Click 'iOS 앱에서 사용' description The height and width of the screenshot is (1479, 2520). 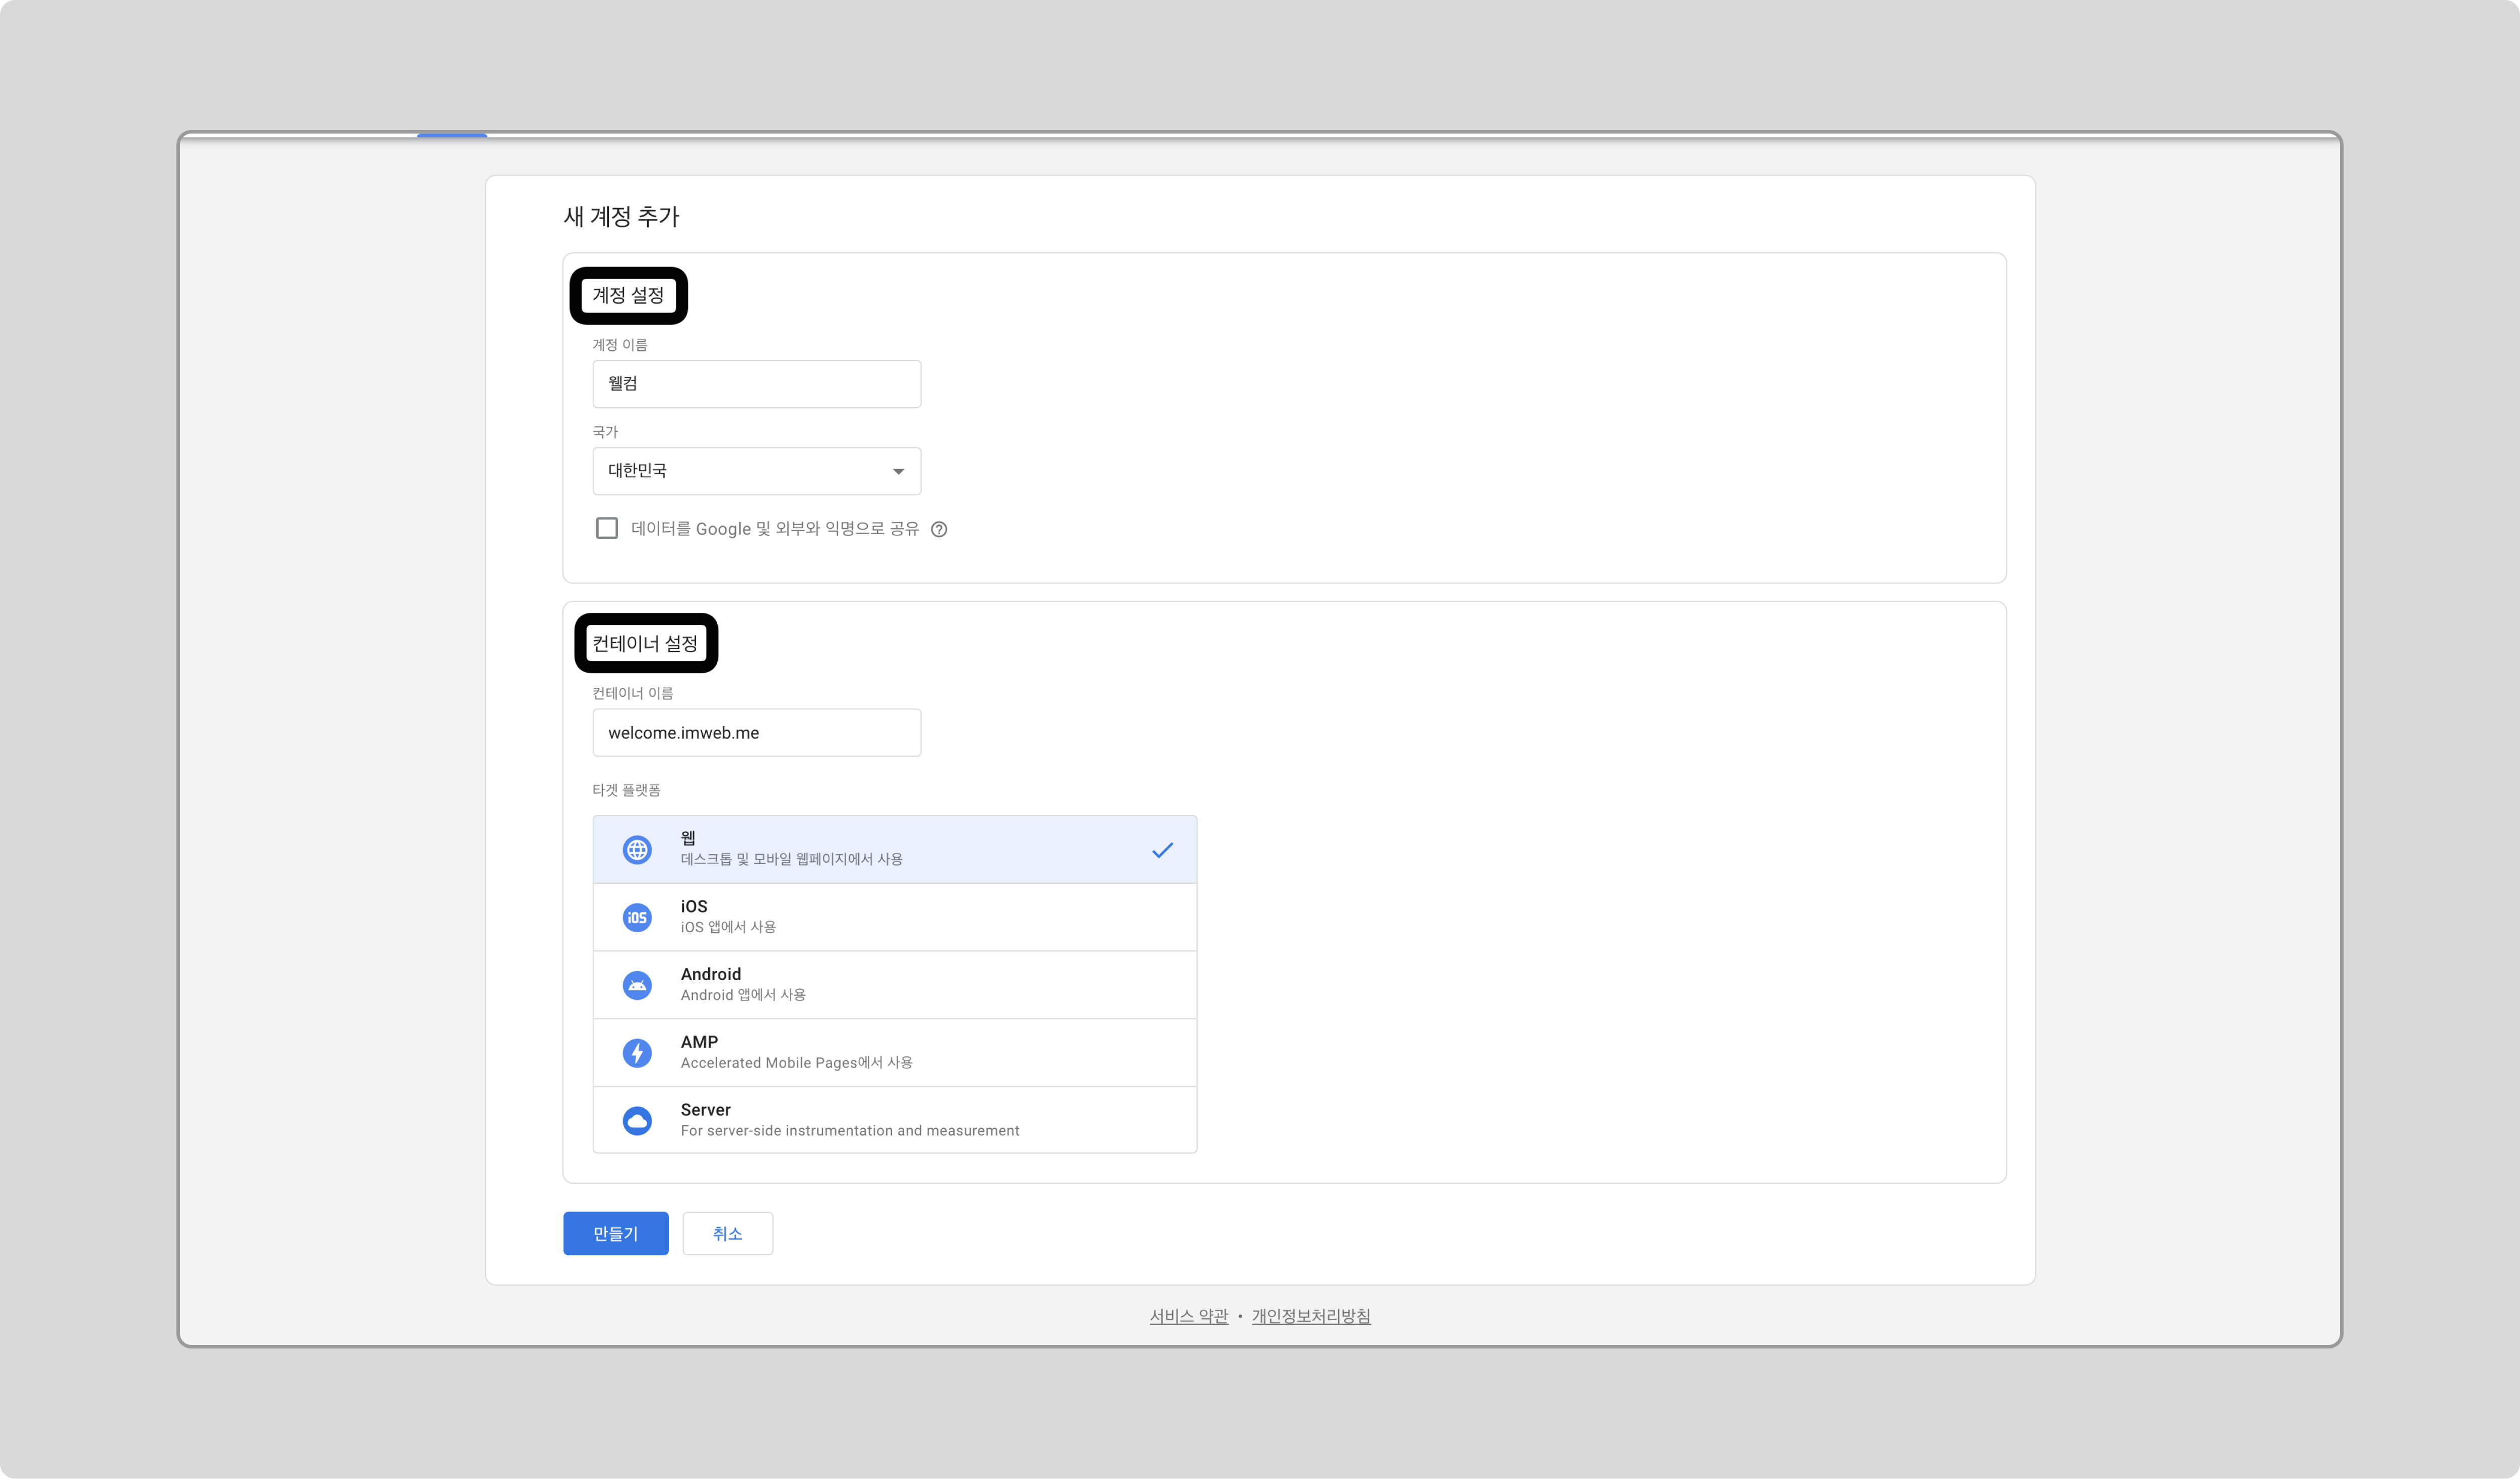728,927
